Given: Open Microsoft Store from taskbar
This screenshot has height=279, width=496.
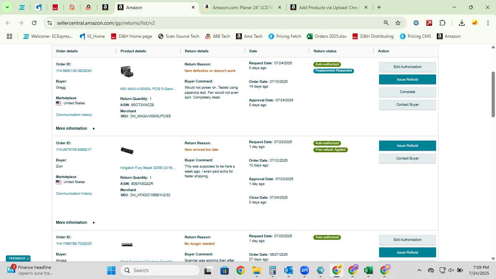Looking at the screenshot, I should 224,270.
